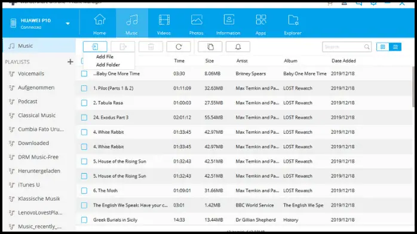Screen dimensions: 417x234
Task: Select Music in the sidebar
Action: (x=39, y=46)
